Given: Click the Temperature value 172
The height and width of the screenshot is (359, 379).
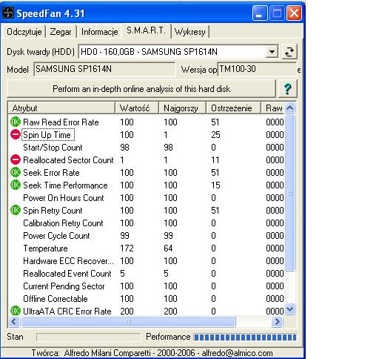Looking at the screenshot, I should point(127,248).
